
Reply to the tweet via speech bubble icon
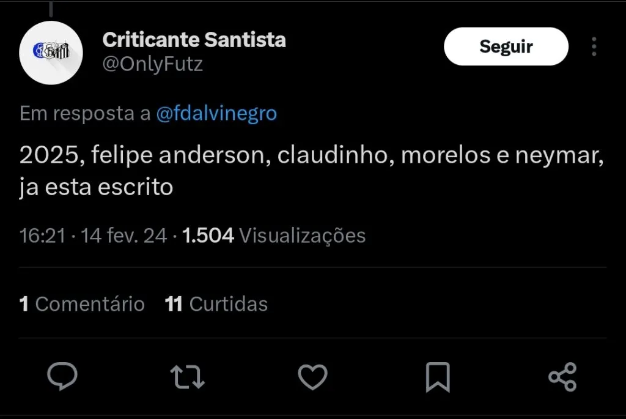click(x=62, y=376)
